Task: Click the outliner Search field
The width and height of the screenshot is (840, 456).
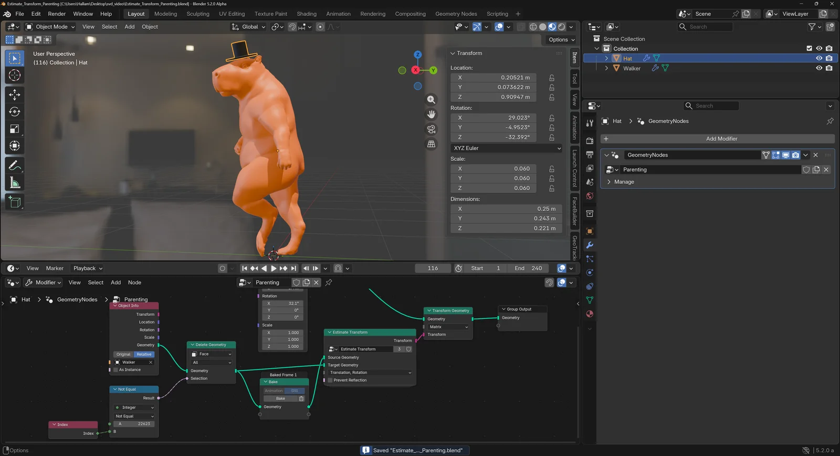Action: coord(705,27)
